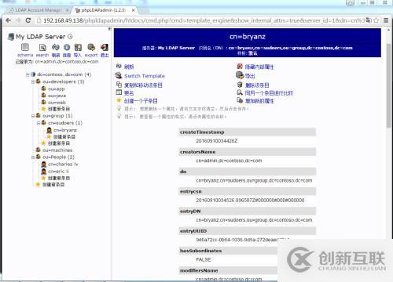Image resolution: width=393 pixels, height=282 pixels.
Task: Open the Chrome menu icon
Action: [386, 20]
